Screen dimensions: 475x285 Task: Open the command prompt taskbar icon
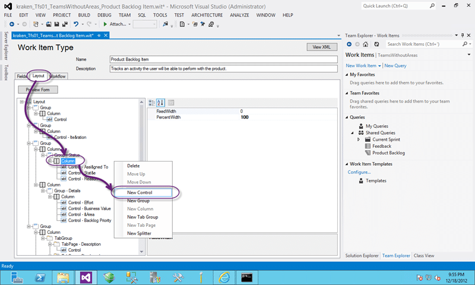(246, 277)
